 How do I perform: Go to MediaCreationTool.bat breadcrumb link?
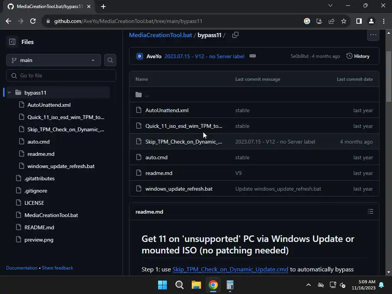(x=160, y=35)
